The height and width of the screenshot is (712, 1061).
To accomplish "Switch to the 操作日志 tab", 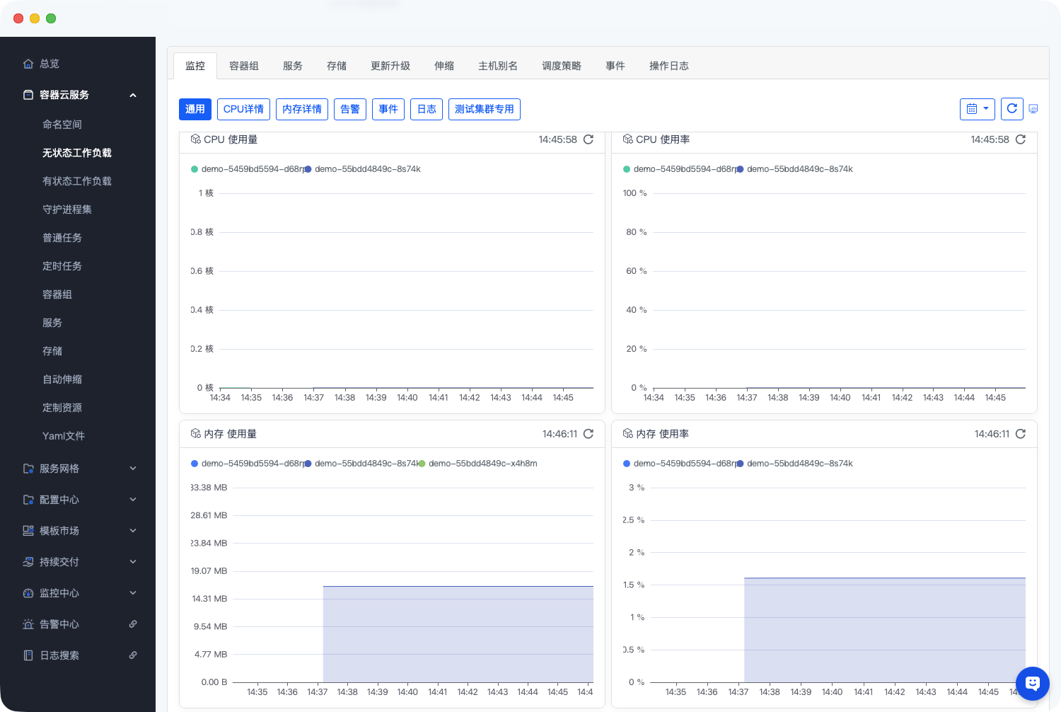I will coord(668,66).
